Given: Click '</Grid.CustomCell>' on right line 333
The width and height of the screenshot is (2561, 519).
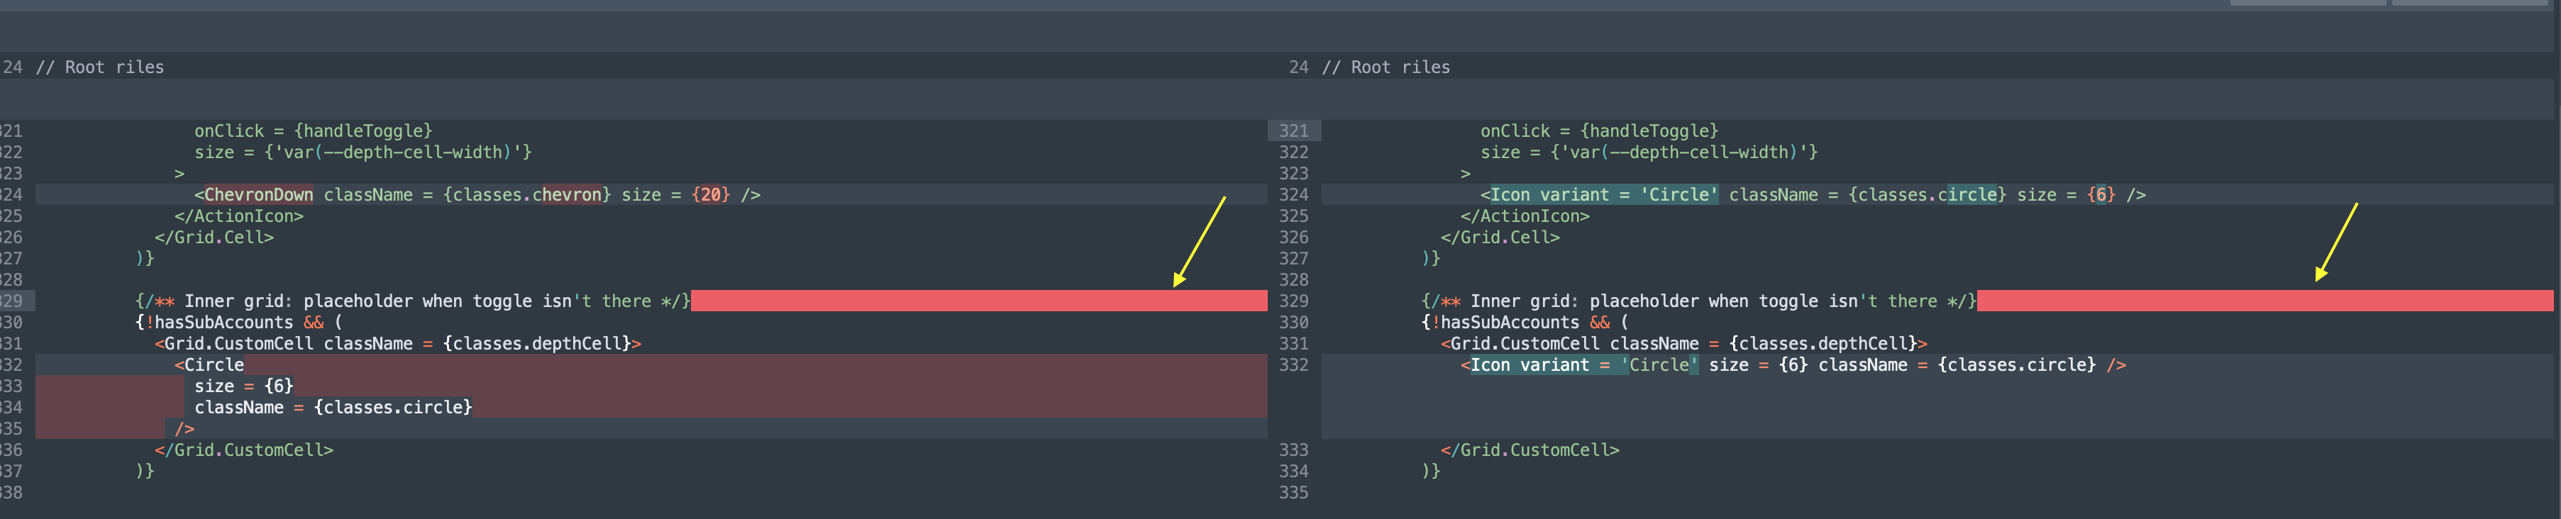Looking at the screenshot, I should 1530,450.
